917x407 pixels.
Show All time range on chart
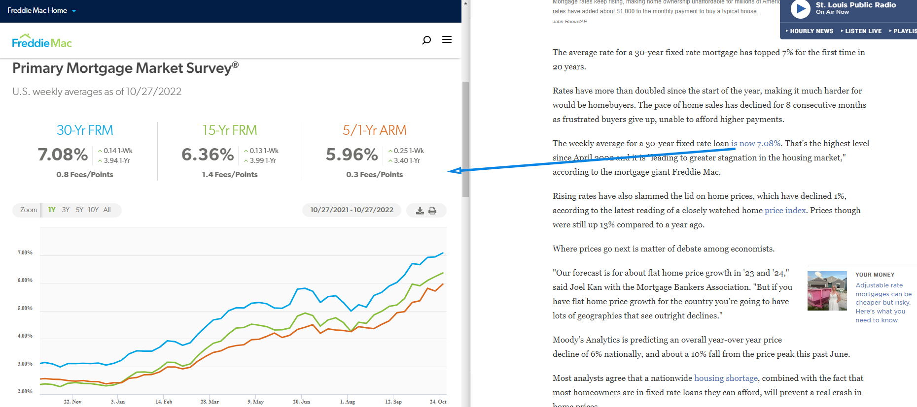pyautogui.click(x=107, y=210)
